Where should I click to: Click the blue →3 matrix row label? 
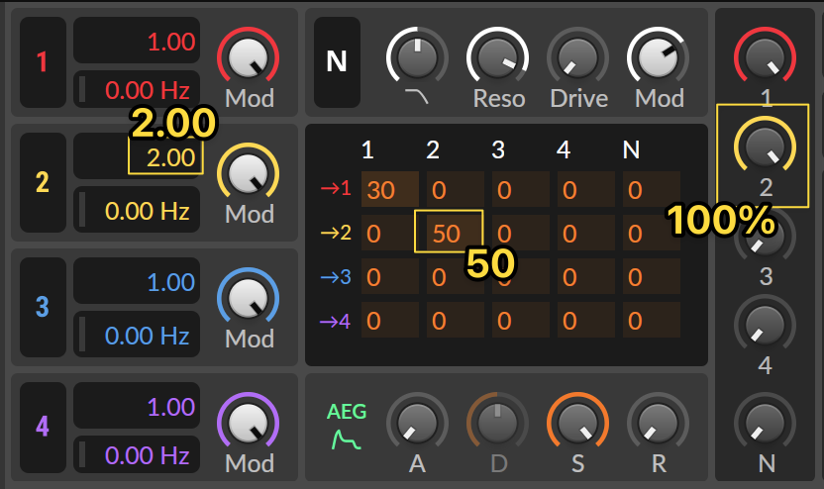pyautogui.click(x=336, y=276)
